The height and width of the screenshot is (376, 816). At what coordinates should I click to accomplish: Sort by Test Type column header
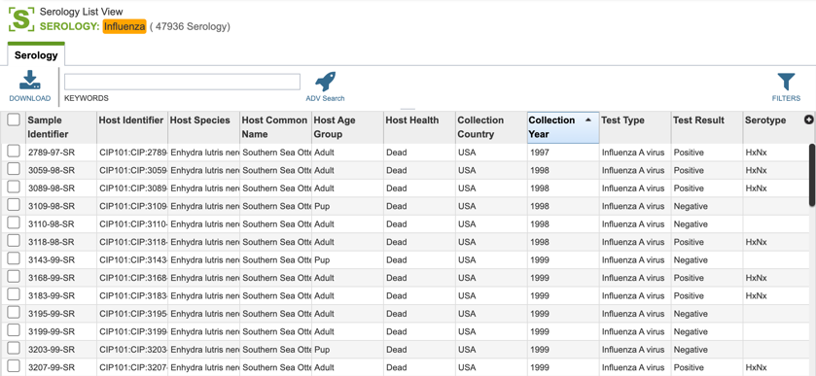pyautogui.click(x=635, y=127)
